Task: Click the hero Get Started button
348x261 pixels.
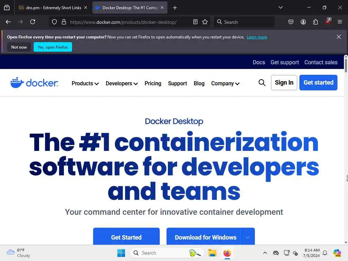Action: 126,237
